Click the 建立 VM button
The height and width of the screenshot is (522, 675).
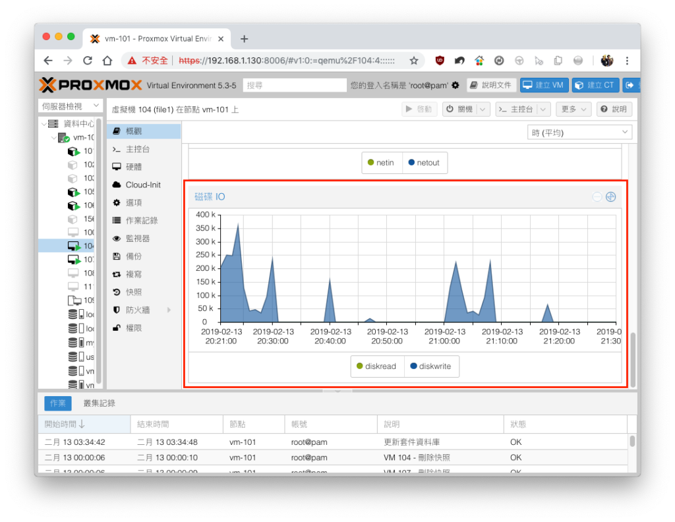(544, 85)
